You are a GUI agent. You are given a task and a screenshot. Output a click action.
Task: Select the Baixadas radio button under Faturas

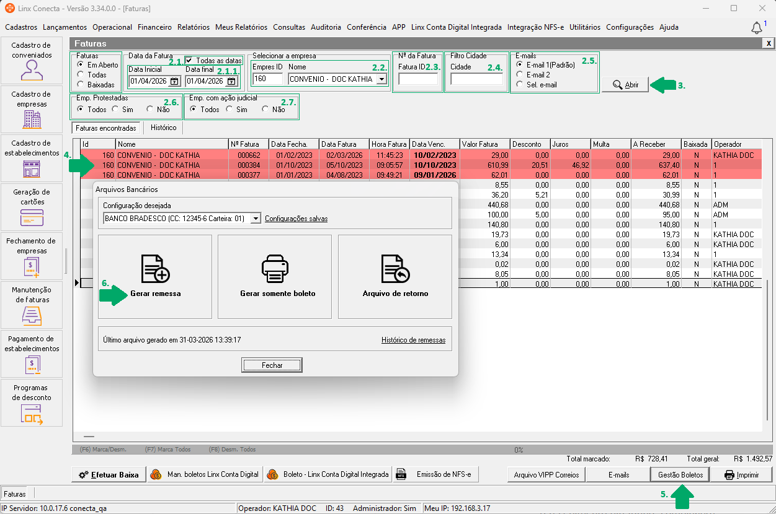point(80,84)
